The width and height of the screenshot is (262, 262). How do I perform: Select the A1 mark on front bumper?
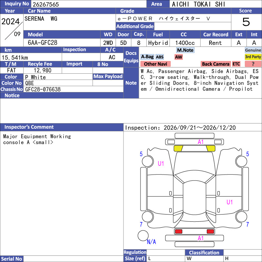(x=200, y=142)
